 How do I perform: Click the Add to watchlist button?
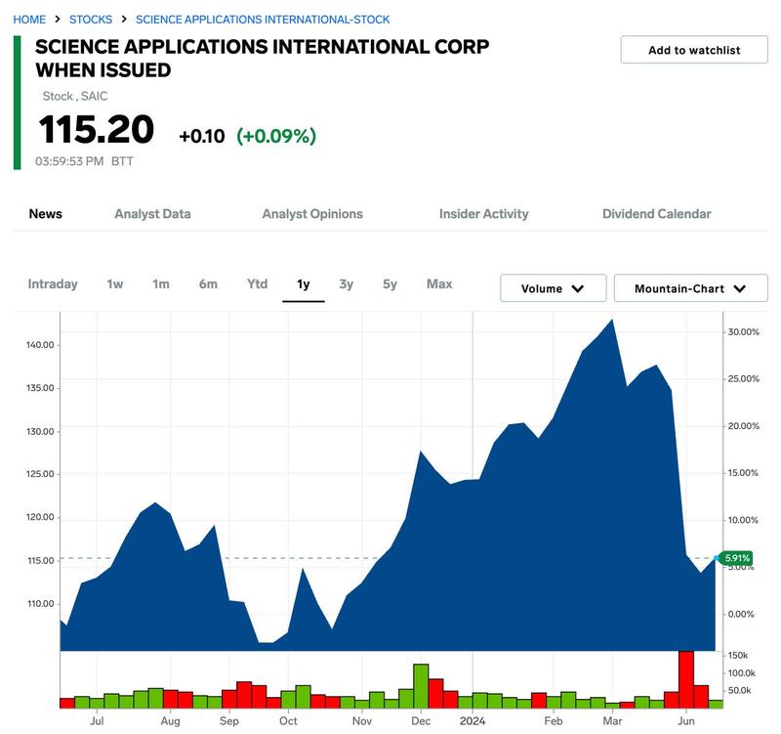[x=694, y=50]
